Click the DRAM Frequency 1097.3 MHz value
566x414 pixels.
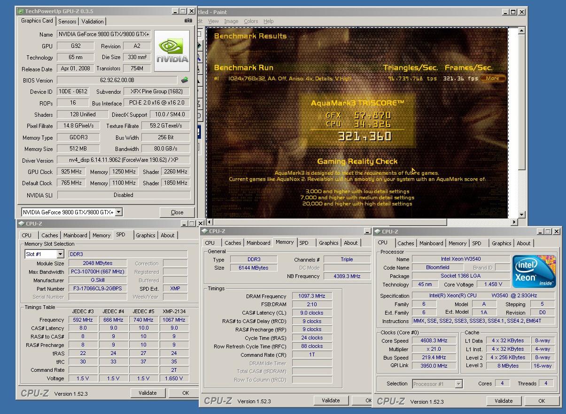point(312,296)
